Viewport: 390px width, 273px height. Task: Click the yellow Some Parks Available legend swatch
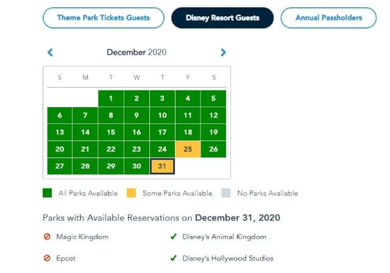132,193
